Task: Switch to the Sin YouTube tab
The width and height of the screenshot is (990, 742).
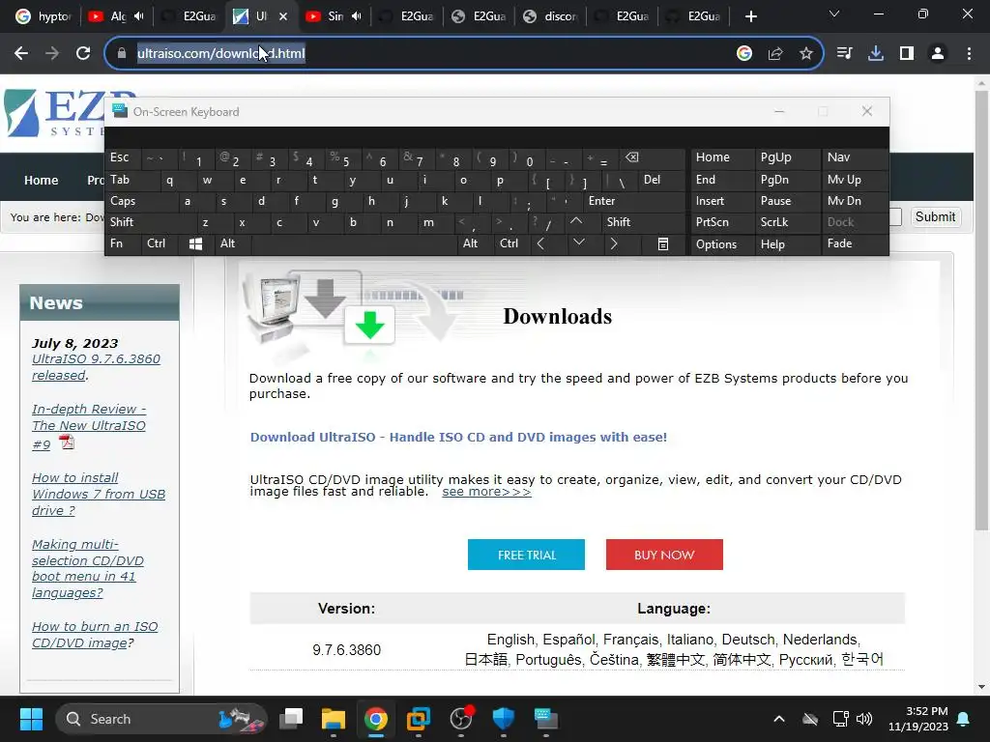Action: coord(325,16)
